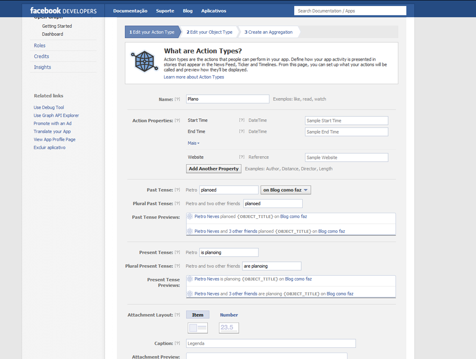Viewport: 476px width, 359px height.
Task: Go to step 2 Edit your Object Type
Action: [209, 32]
